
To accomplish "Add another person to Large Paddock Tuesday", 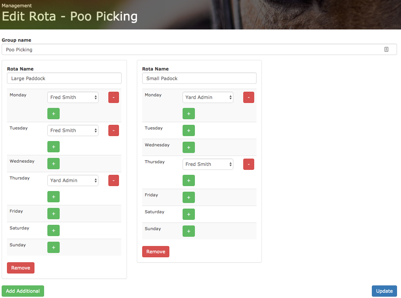I will coord(53,147).
